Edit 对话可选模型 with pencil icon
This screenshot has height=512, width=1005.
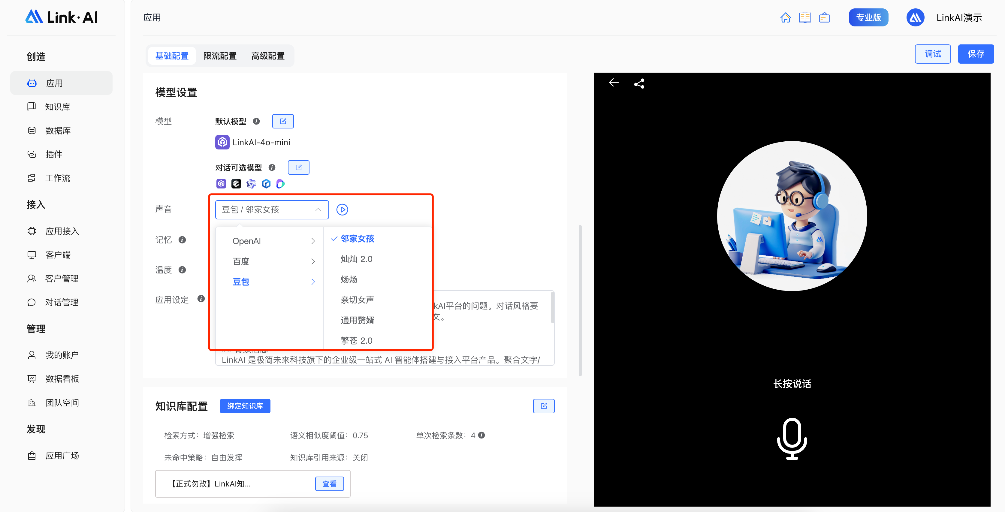(298, 167)
